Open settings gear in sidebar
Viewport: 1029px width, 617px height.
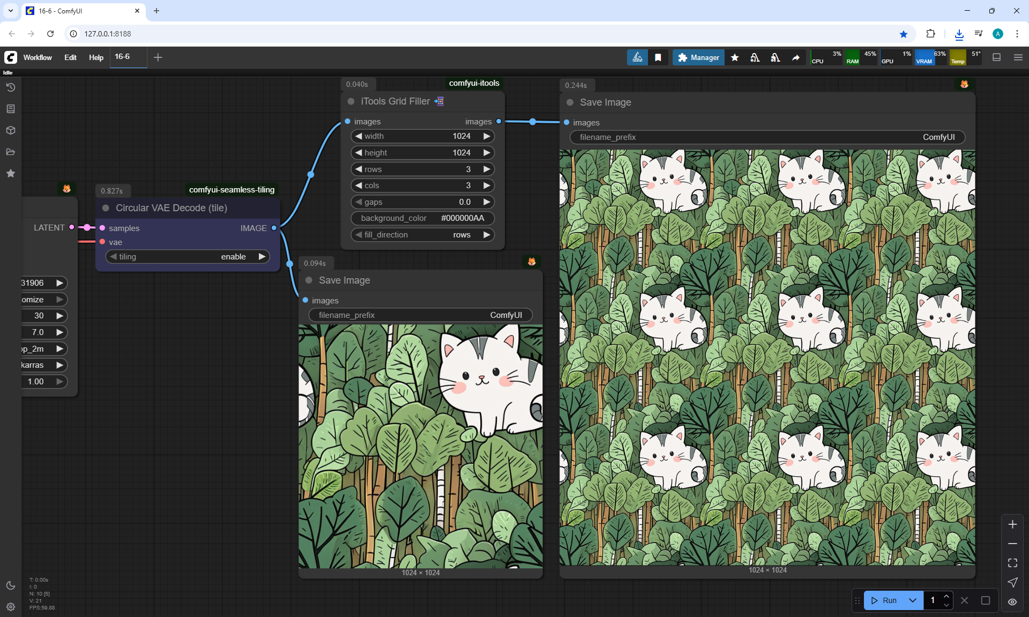click(x=11, y=607)
